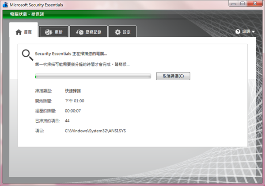Viewport: 265px width, 186px height.
Task: Click the 掃描類型 label
Action: [44, 91]
